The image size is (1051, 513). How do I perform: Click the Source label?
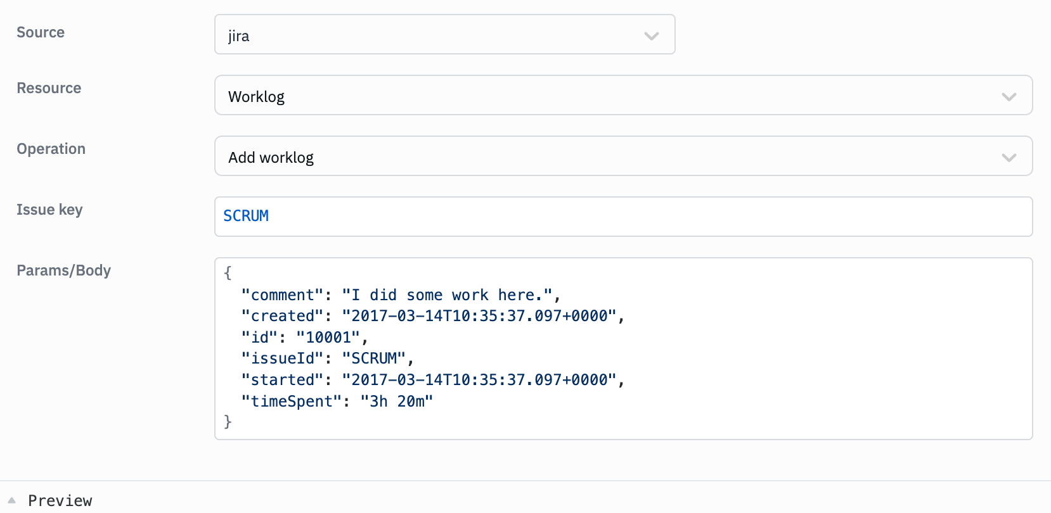(41, 32)
